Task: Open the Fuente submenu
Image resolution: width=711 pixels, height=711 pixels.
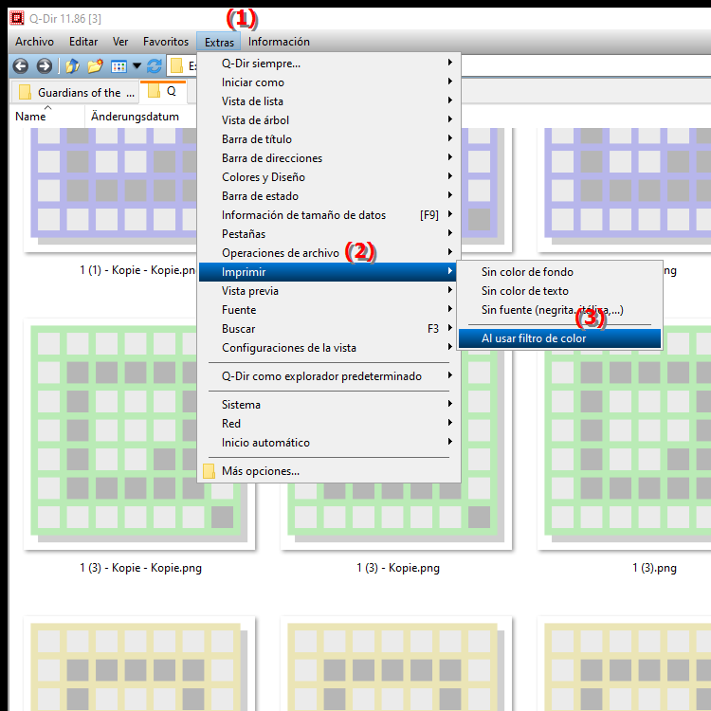Action: point(330,310)
